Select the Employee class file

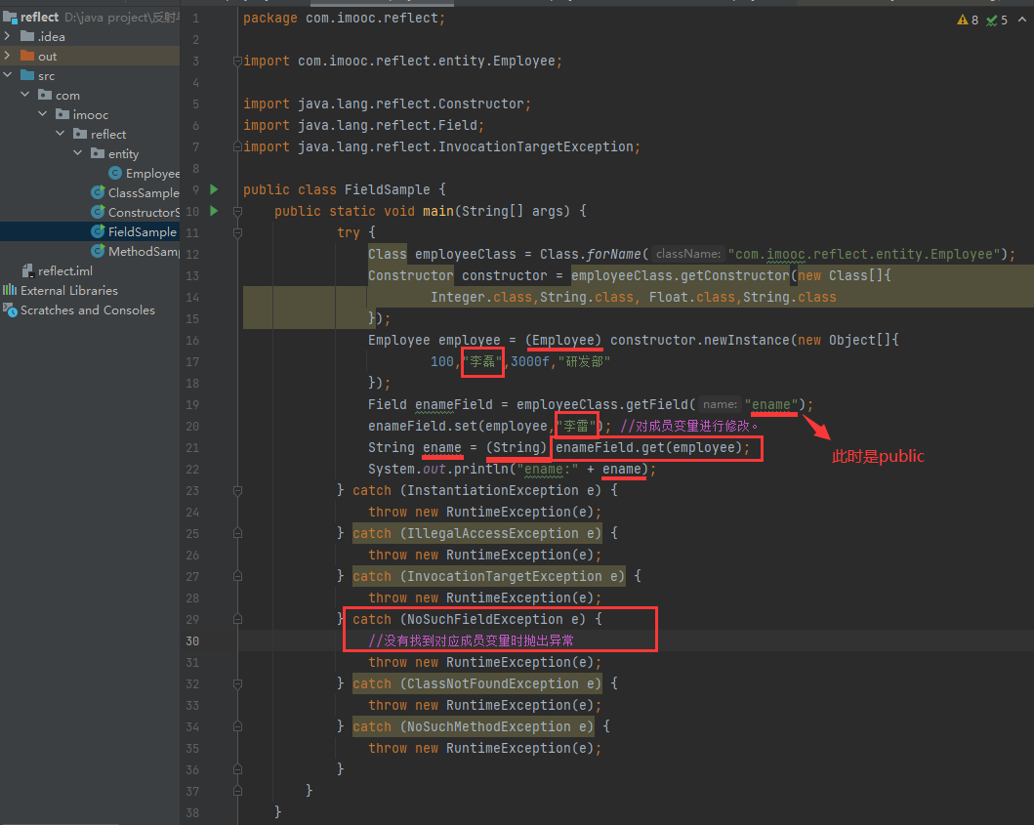coord(151,173)
